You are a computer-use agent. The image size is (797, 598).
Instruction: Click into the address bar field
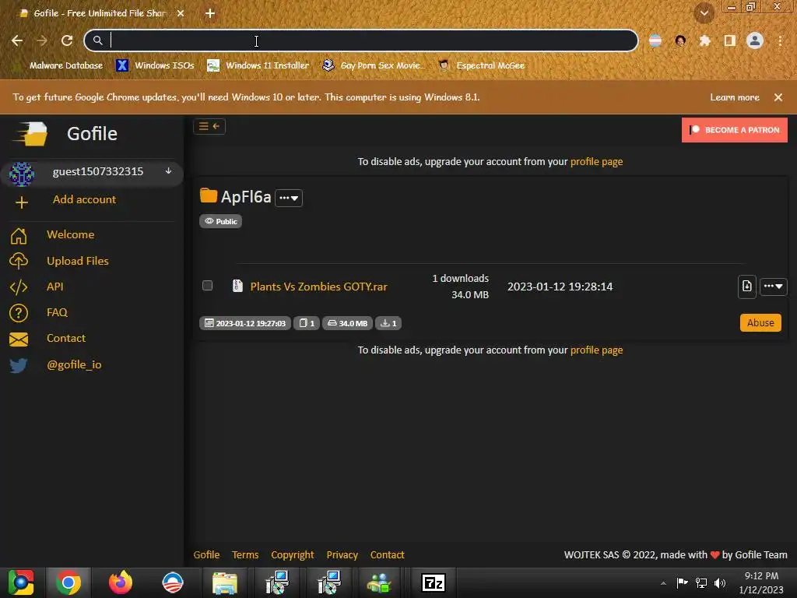[361, 40]
